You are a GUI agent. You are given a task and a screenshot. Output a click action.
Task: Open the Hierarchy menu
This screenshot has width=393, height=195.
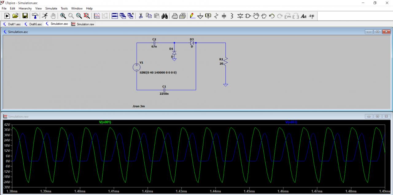25,9
